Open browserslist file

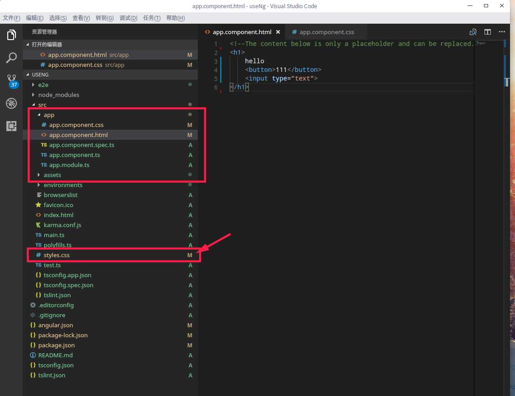(110, 195)
